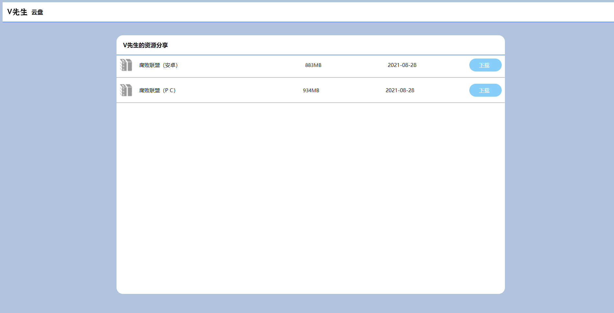Click the 883MB file size text
Image resolution: width=614 pixels, height=313 pixels.
coord(313,65)
